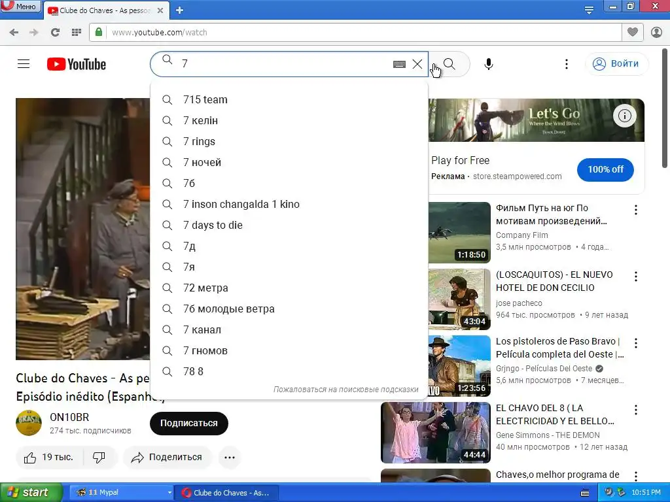The width and height of the screenshot is (670, 502).
Task: Choose suggestion 7 ночей
Action: (289, 162)
